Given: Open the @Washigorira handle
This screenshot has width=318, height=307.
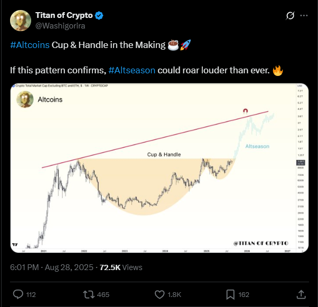Looking at the screenshot, I should click(x=60, y=26).
